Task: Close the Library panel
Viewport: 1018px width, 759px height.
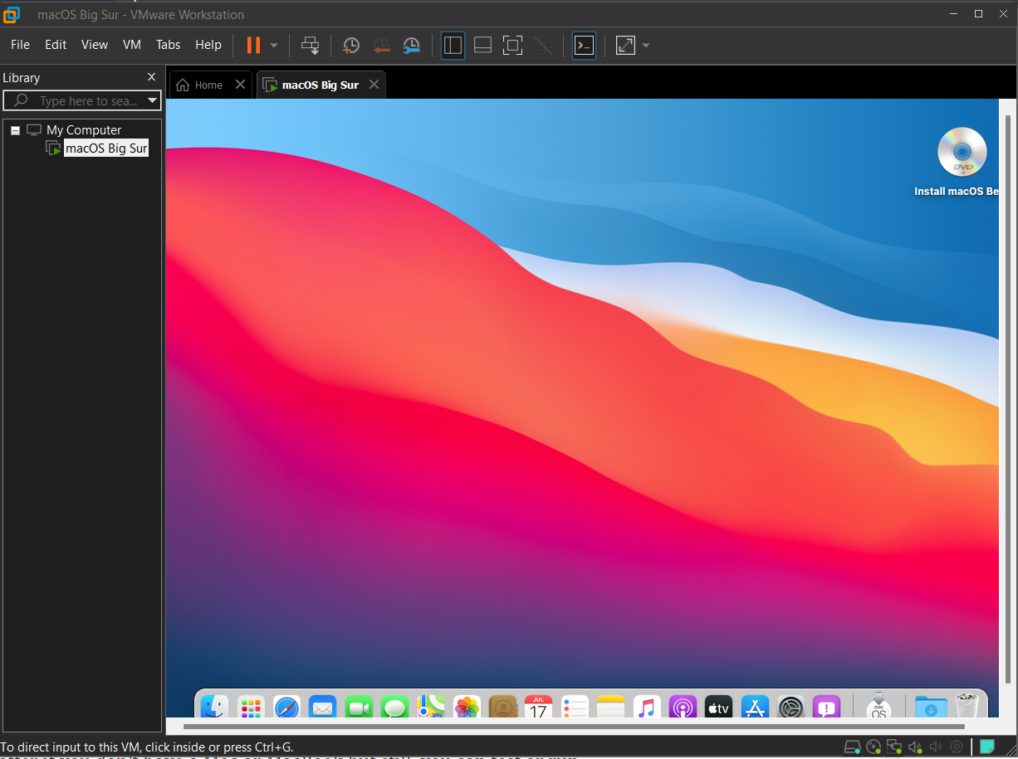Action: tap(151, 77)
